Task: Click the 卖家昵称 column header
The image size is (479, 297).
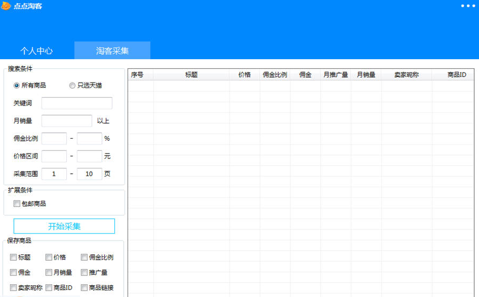Action: [x=406, y=75]
